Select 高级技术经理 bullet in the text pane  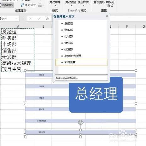tap(73, 56)
